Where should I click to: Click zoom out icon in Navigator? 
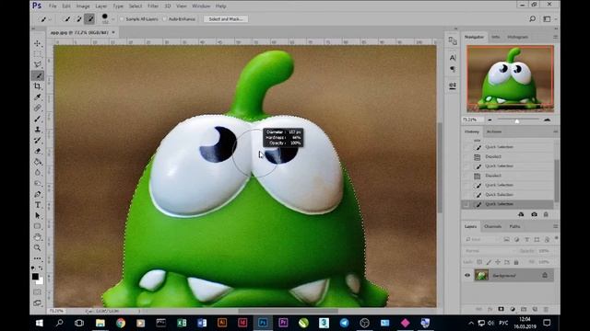(490, 120)
